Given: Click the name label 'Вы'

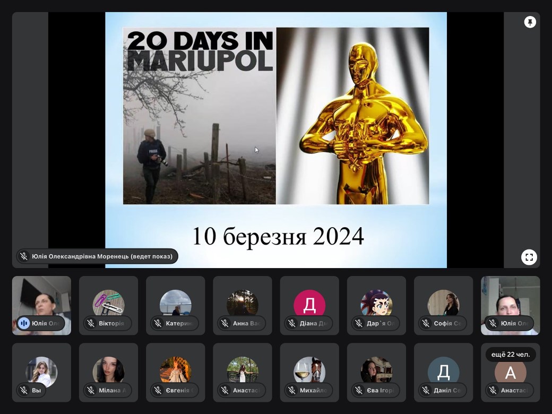Looking at the screenshot, I should (36, 390).
